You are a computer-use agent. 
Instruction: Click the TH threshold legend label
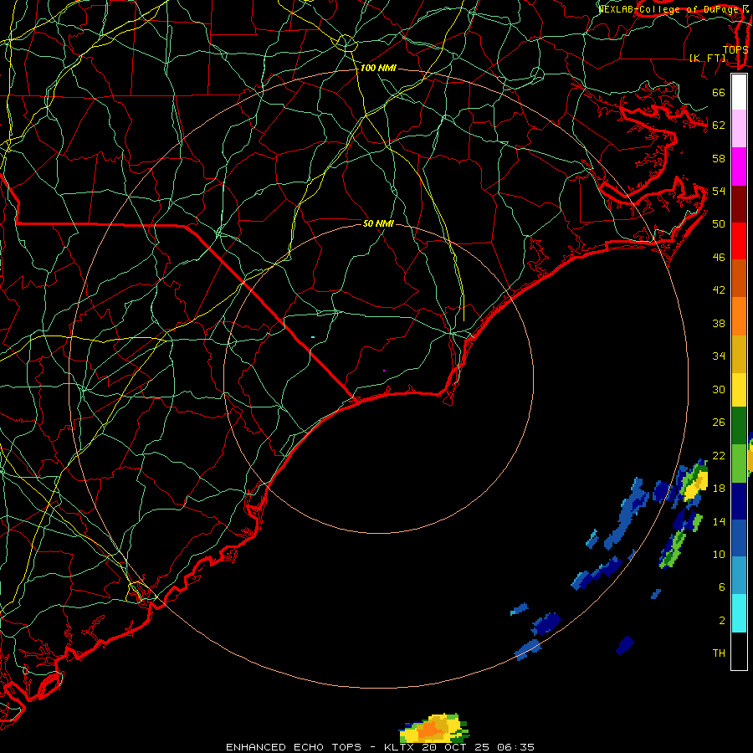click(x=719, y=653)
